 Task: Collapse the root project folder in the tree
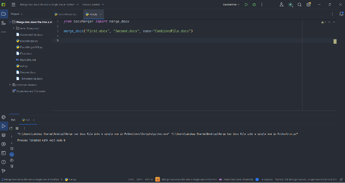(10, 22)
